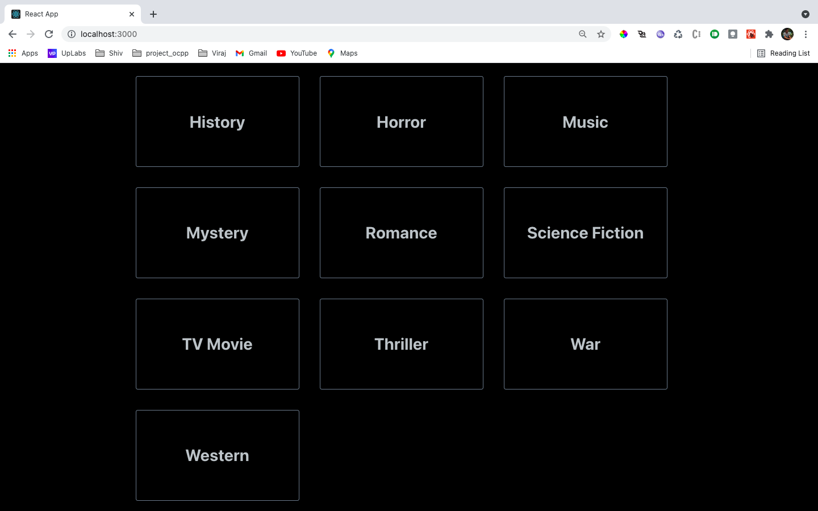818x511 pixels.
Task: Open Maps from the bookmarks bar
Action: [x=342, y=53]
